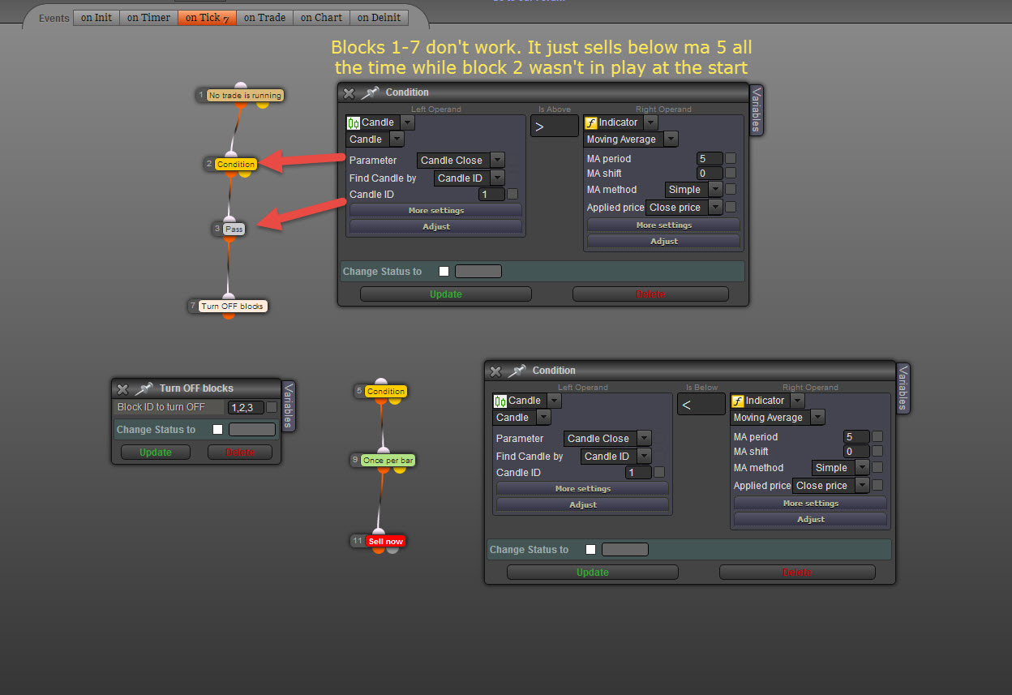Select Condition block number 5
1012x695 pixels.
tap(386, 391)
